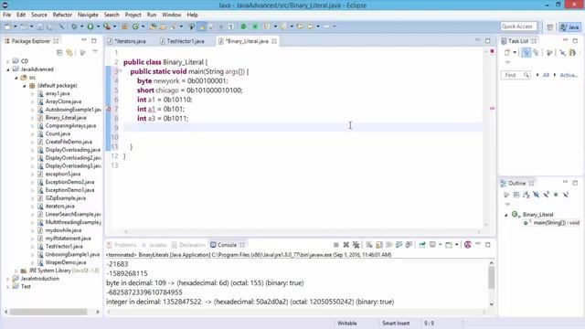Click the All filter link in Task List
This screenshot has height=329, width=585.
coord(546,75)
